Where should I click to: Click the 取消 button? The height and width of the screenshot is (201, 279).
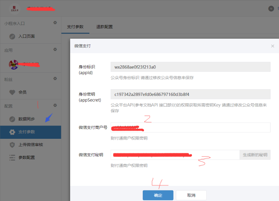click(x=191, y=195)
